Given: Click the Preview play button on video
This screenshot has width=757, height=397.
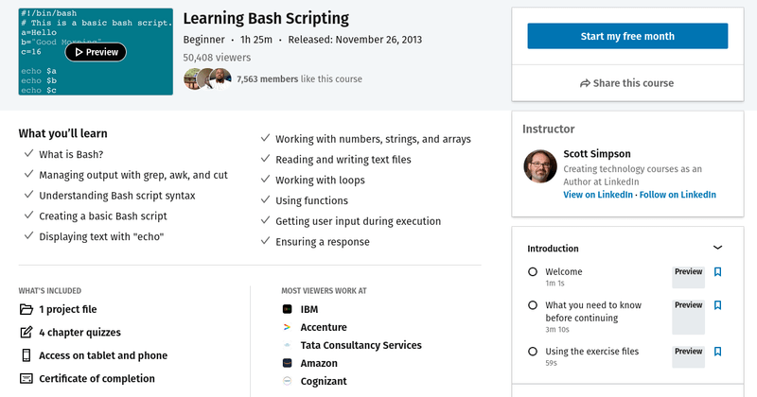Looking at the screenshot, I should point(96,52).
